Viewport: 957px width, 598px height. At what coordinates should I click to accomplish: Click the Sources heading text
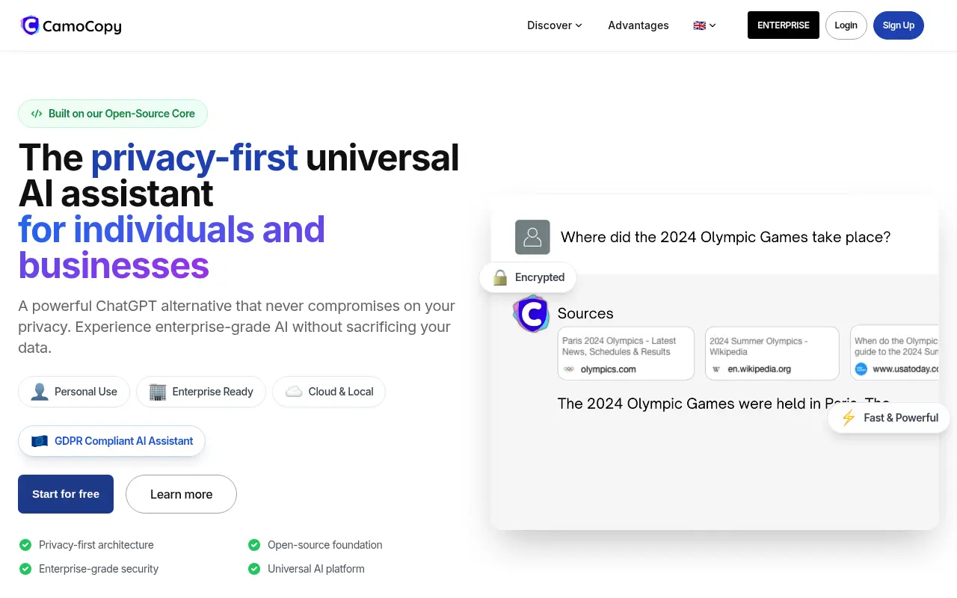click(x=585, y=314)
